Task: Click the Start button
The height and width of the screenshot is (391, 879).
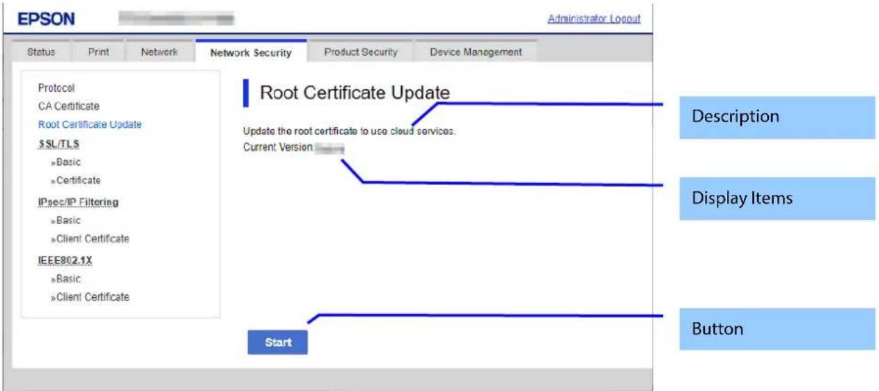Action: point(278,342)
